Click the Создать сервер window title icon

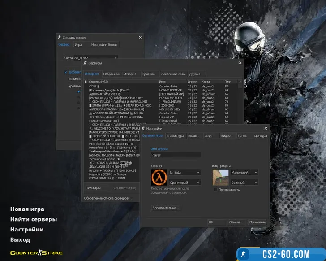coord(59,38)
